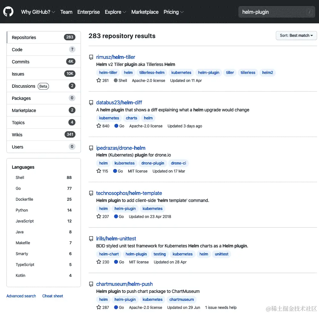Image resolution: width=319 pixels, height=314 pixels.
Task: Open the Cheat sheet link
Action: pos(53,296)
